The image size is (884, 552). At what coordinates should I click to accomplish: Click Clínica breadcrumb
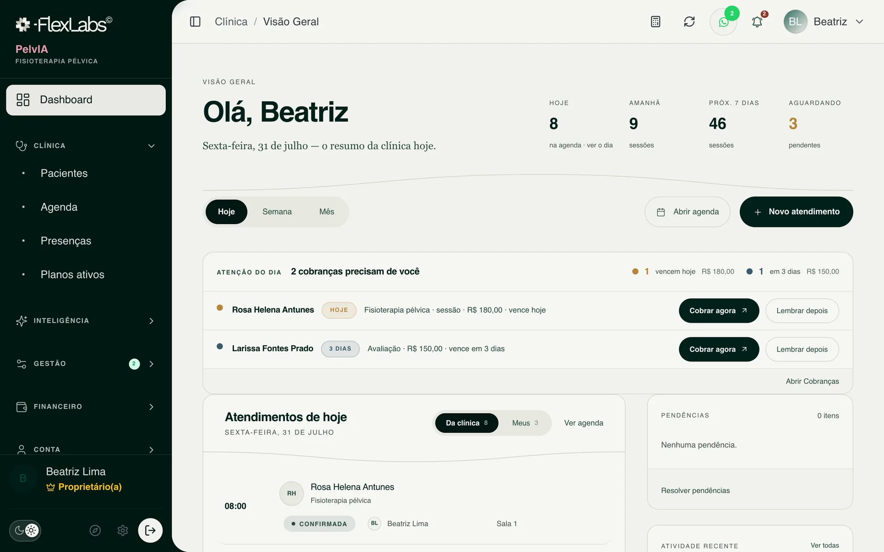231,22
